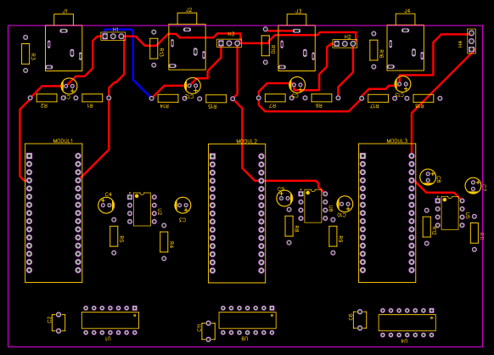494x355 pixels.
Task: Select the small capacitor left of U4
Action: pyautogui.click(x=360, y=320)
